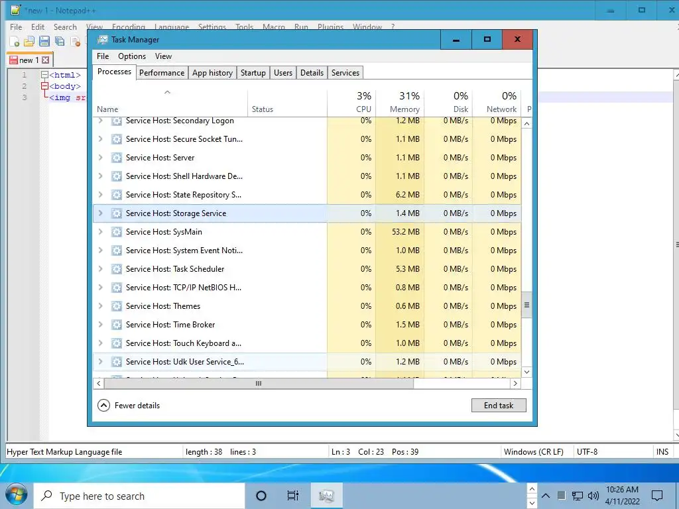679x509 pixels.
Task: Open the Notepad++ Edit menu
Action: pyautogui.click(x=38, y=27)
